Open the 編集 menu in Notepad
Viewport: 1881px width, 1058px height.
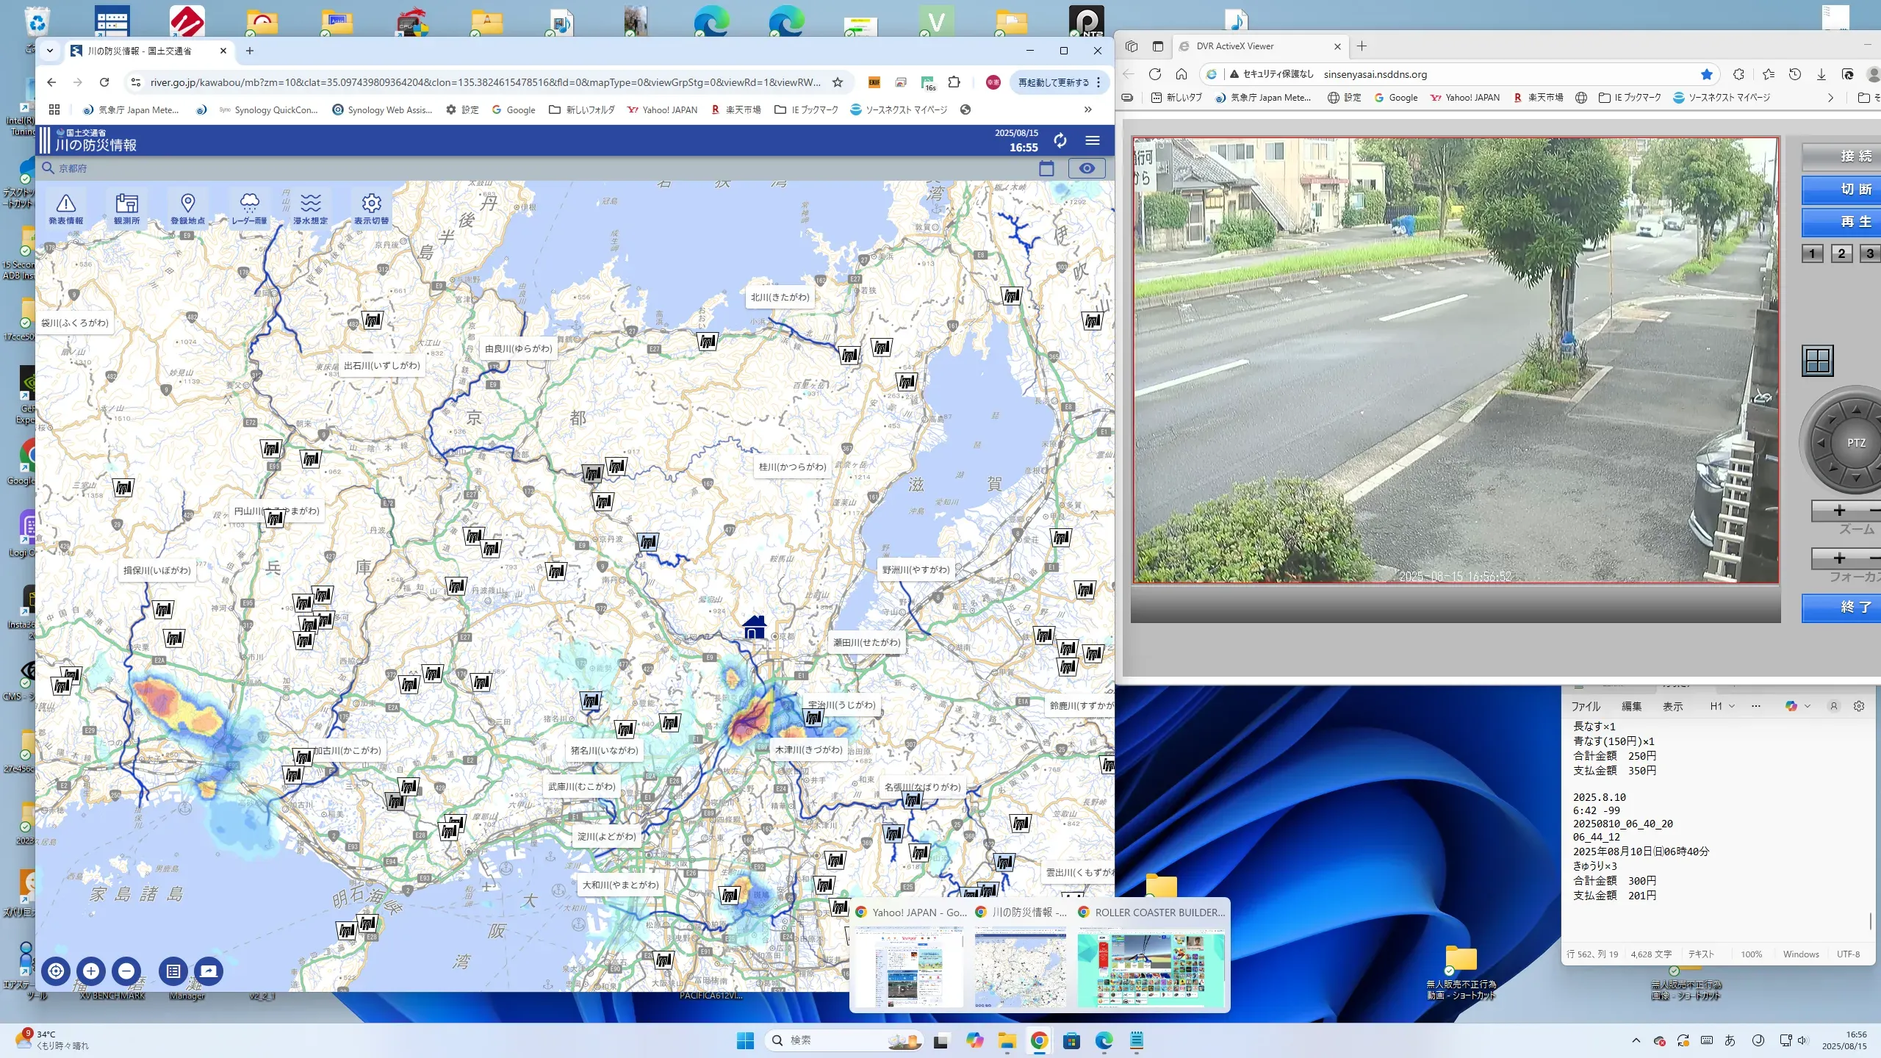point(1631,706)
